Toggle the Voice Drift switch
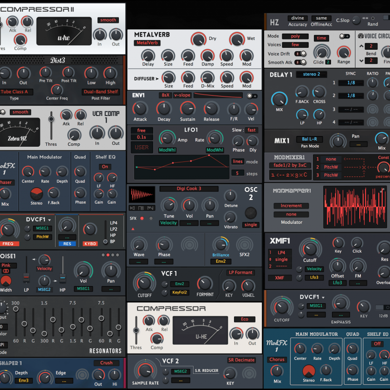 [300, 54]
